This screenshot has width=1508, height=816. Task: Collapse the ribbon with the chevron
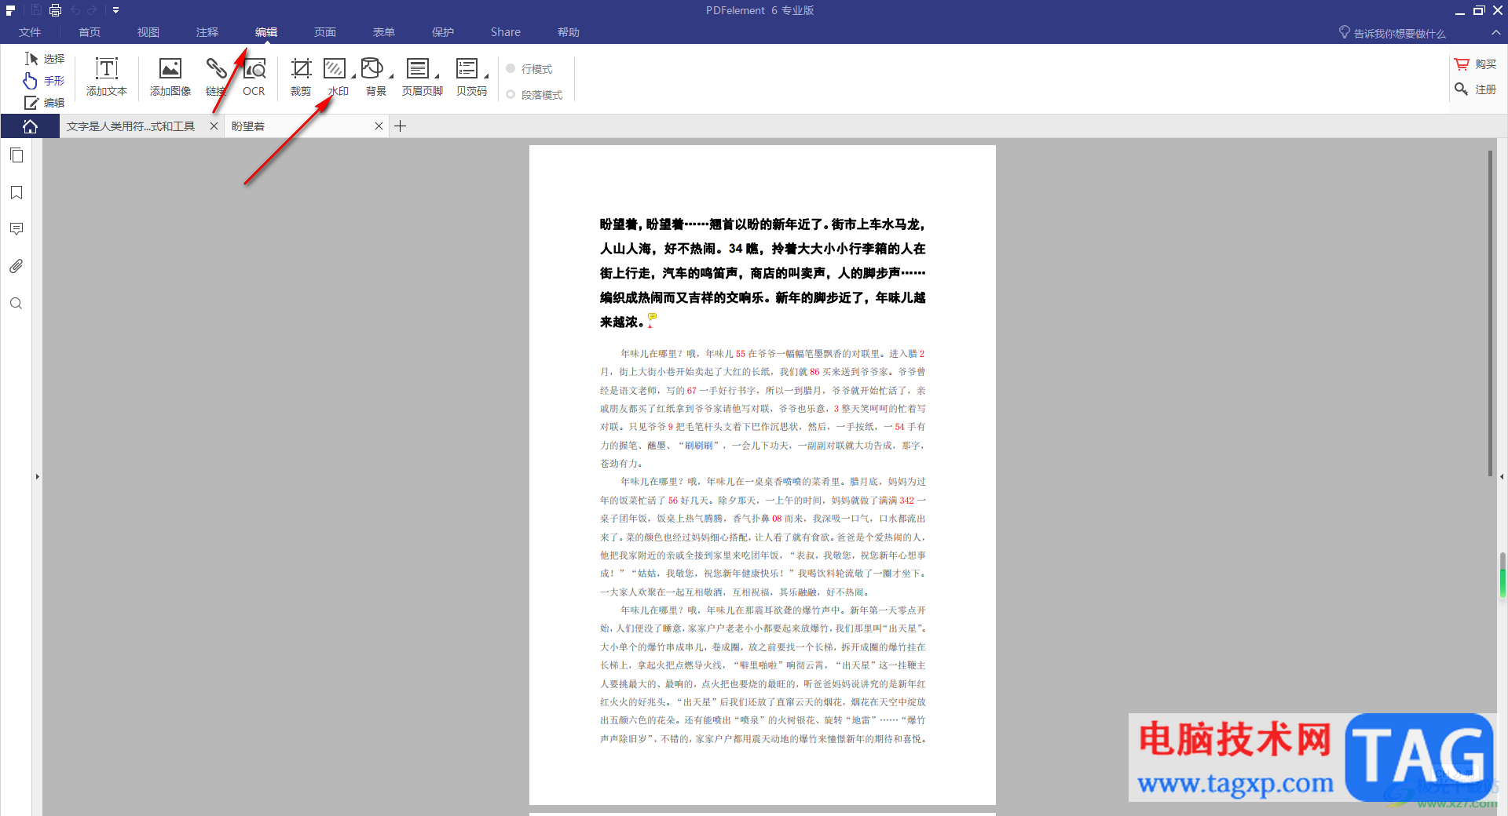(x=1495, y=32)
